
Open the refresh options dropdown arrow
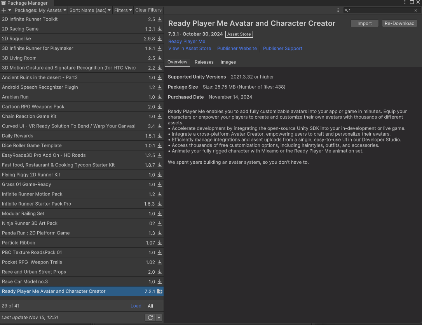point(159,318)
